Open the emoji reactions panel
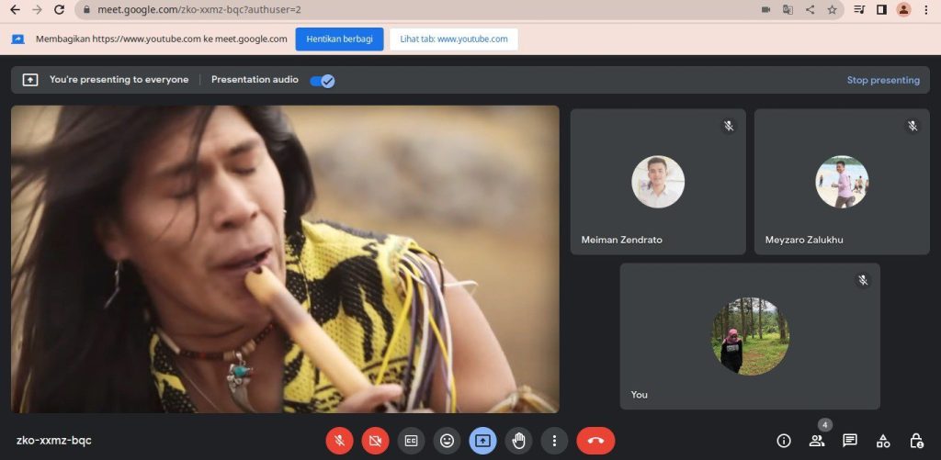 coord(448,441)
